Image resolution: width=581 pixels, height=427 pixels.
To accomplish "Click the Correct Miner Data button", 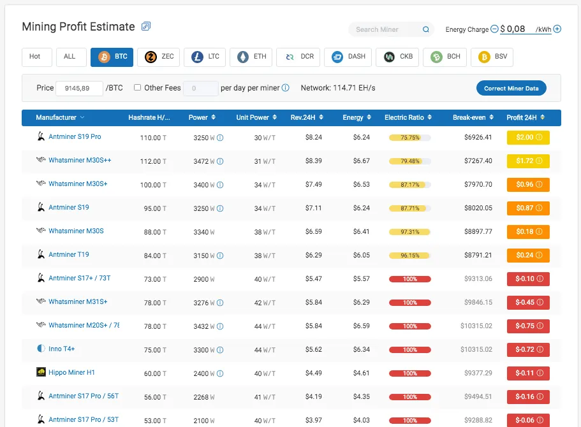I will [511, 88].
